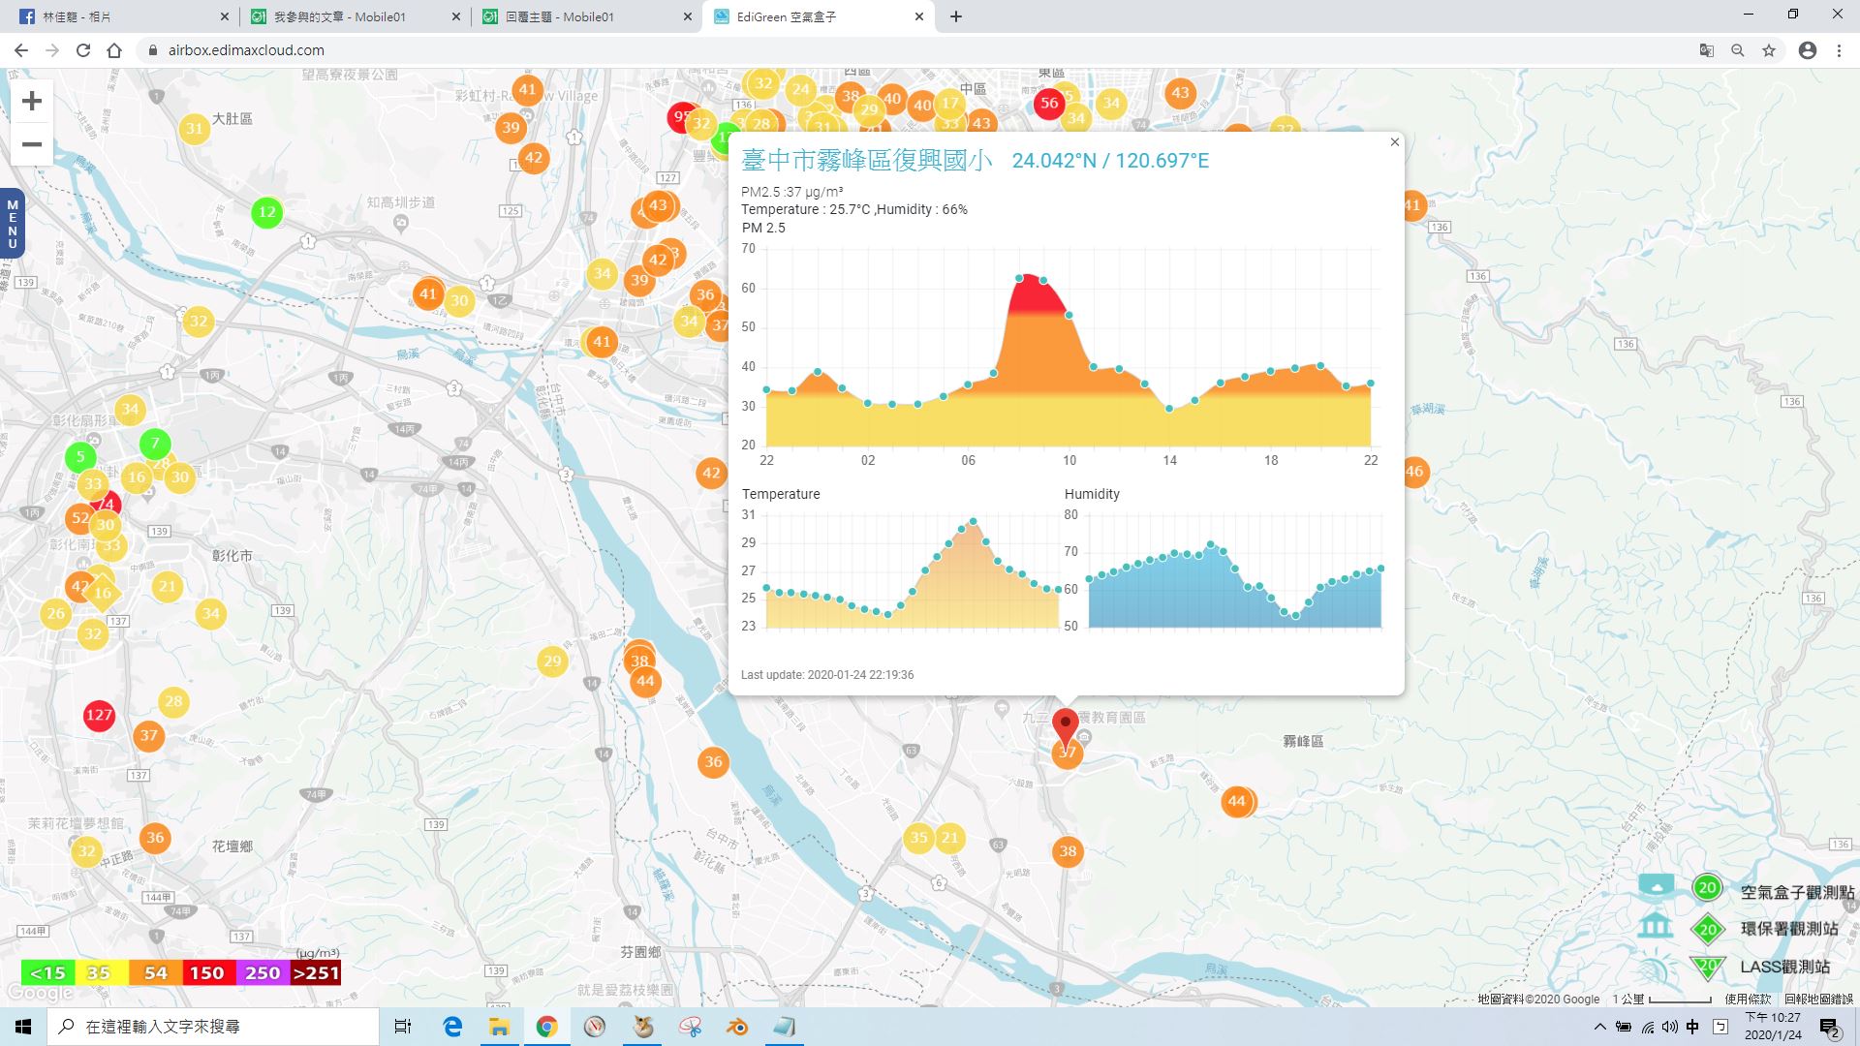
Task: Open Task View on taskbar
Action: 403,1027
